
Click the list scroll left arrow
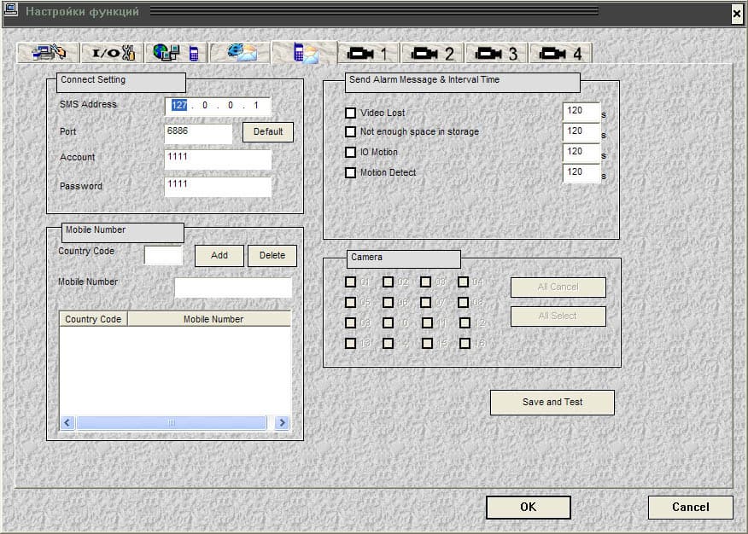(x=67, y=422)
